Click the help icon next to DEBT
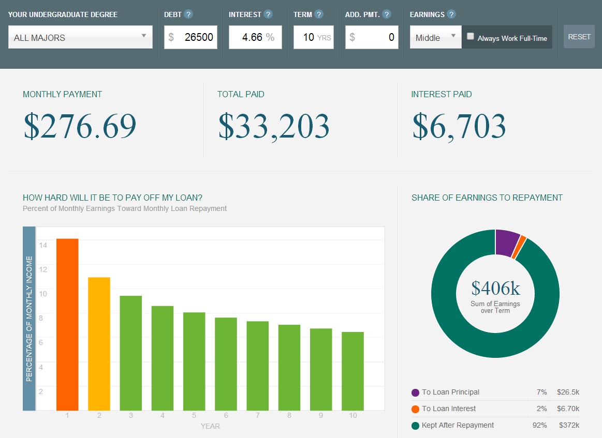The height and width of the screenshot is (438, 602). pos(188,14)
